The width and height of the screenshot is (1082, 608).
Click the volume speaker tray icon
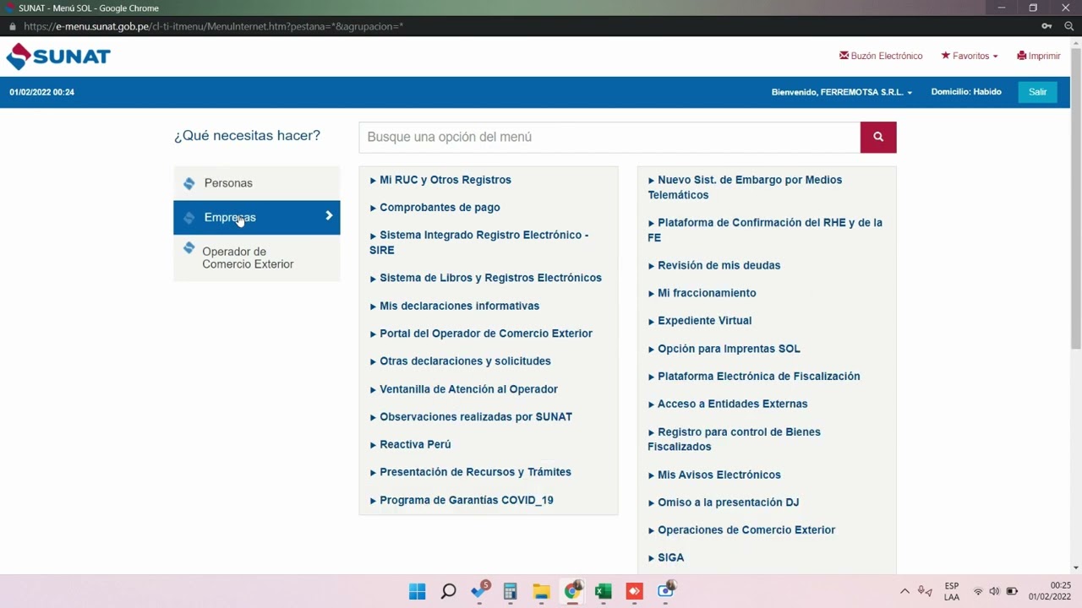(994, 591)
